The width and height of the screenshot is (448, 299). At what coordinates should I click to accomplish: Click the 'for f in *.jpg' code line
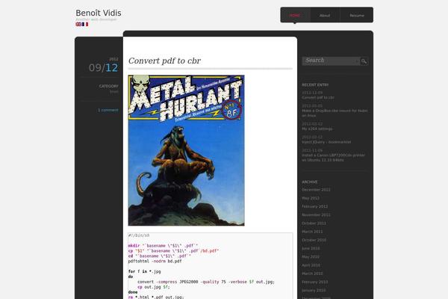click(145, 271)
